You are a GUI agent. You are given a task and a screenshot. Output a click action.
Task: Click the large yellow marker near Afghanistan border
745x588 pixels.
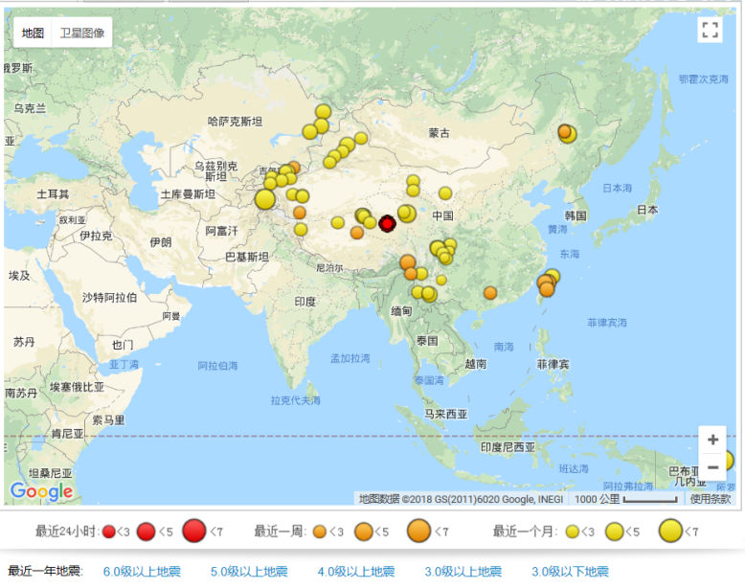coord(264,199)
